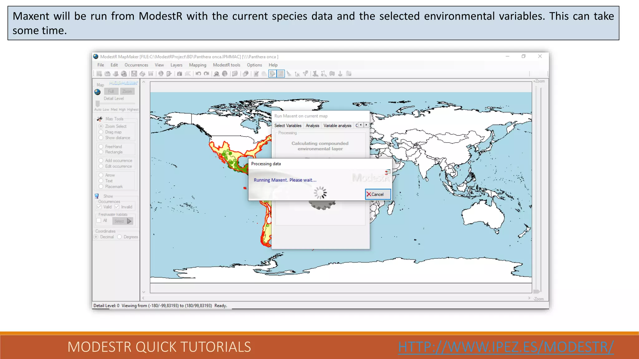Click the export image icon right of Print
This screenshot has height=359, width=639.
(151, 74)
